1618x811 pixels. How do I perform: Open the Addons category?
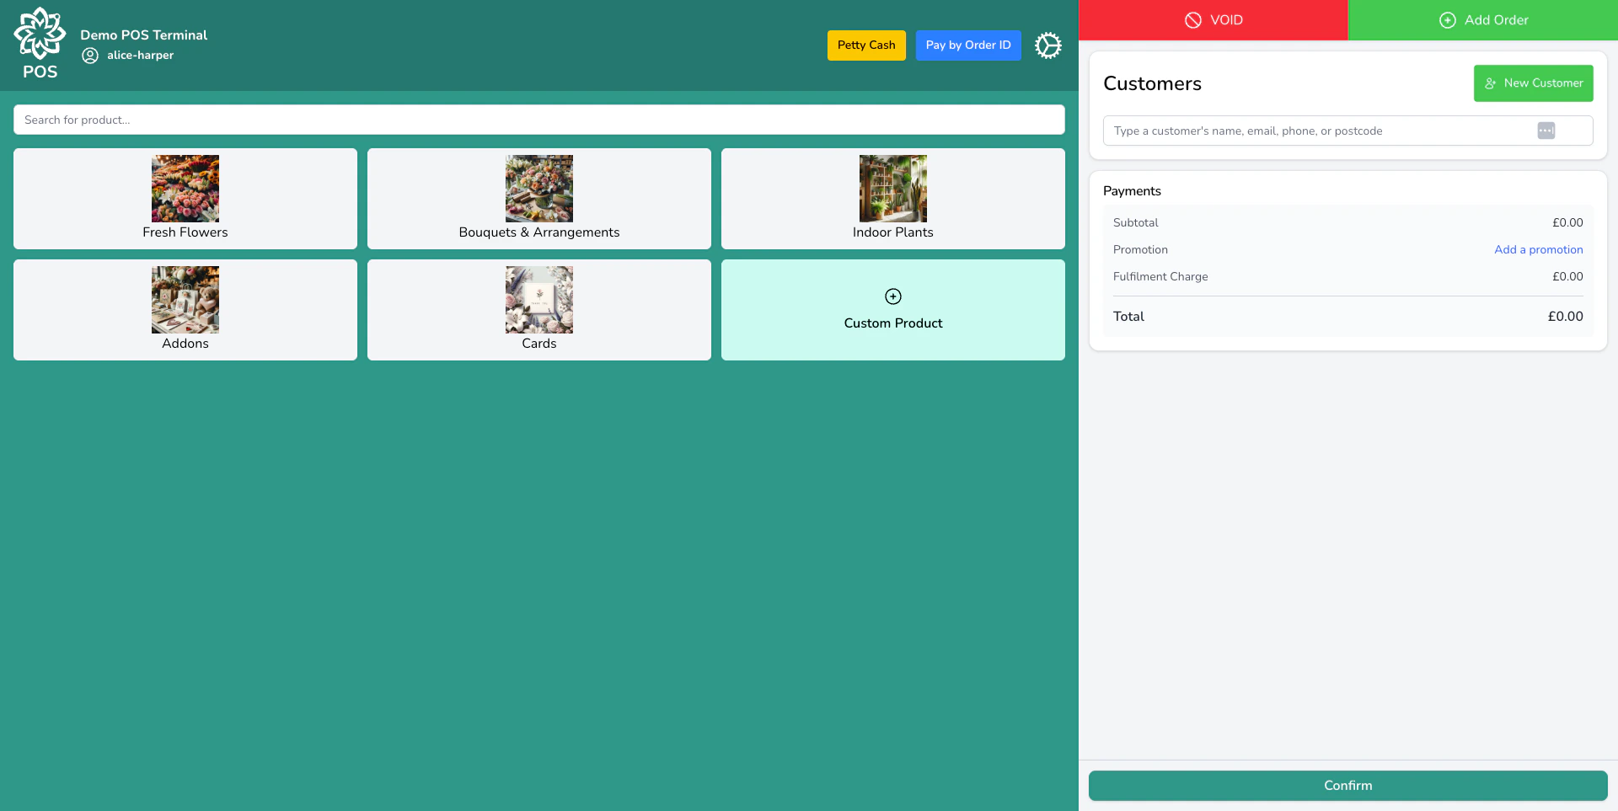(x=185, y=310)
